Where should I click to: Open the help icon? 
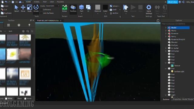pyautogui.click(x=180, y=2)
